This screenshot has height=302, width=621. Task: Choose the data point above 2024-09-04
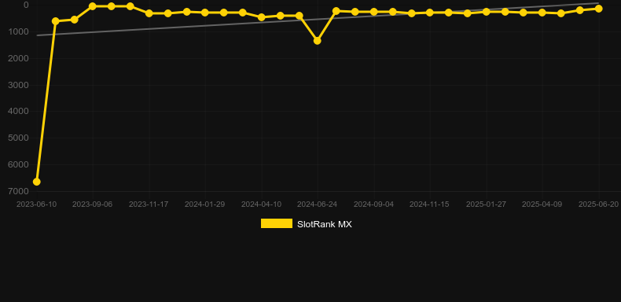click(x=373, y=12)
